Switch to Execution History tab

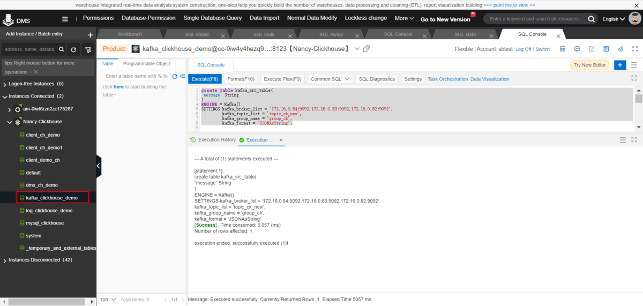point(213,140)
